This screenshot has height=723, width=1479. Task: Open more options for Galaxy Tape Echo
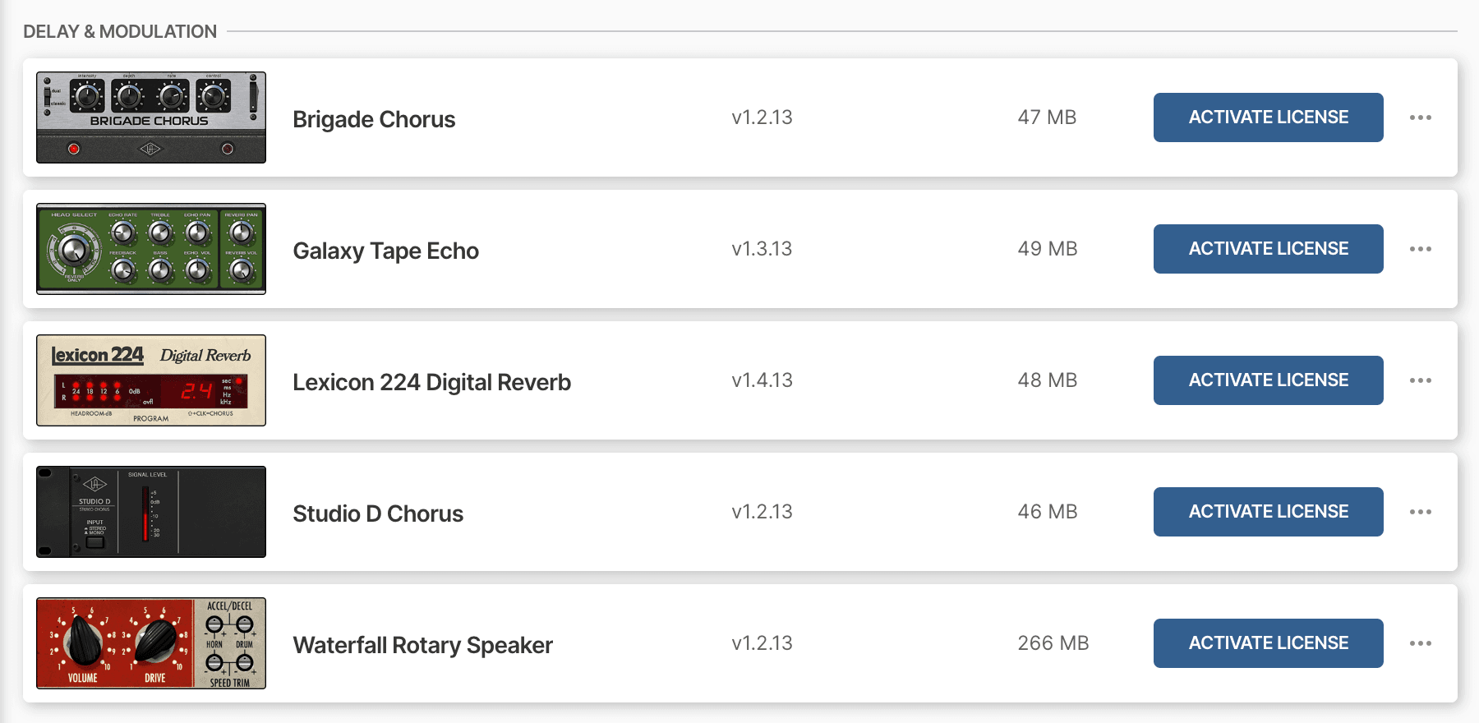pos(1420,249)
